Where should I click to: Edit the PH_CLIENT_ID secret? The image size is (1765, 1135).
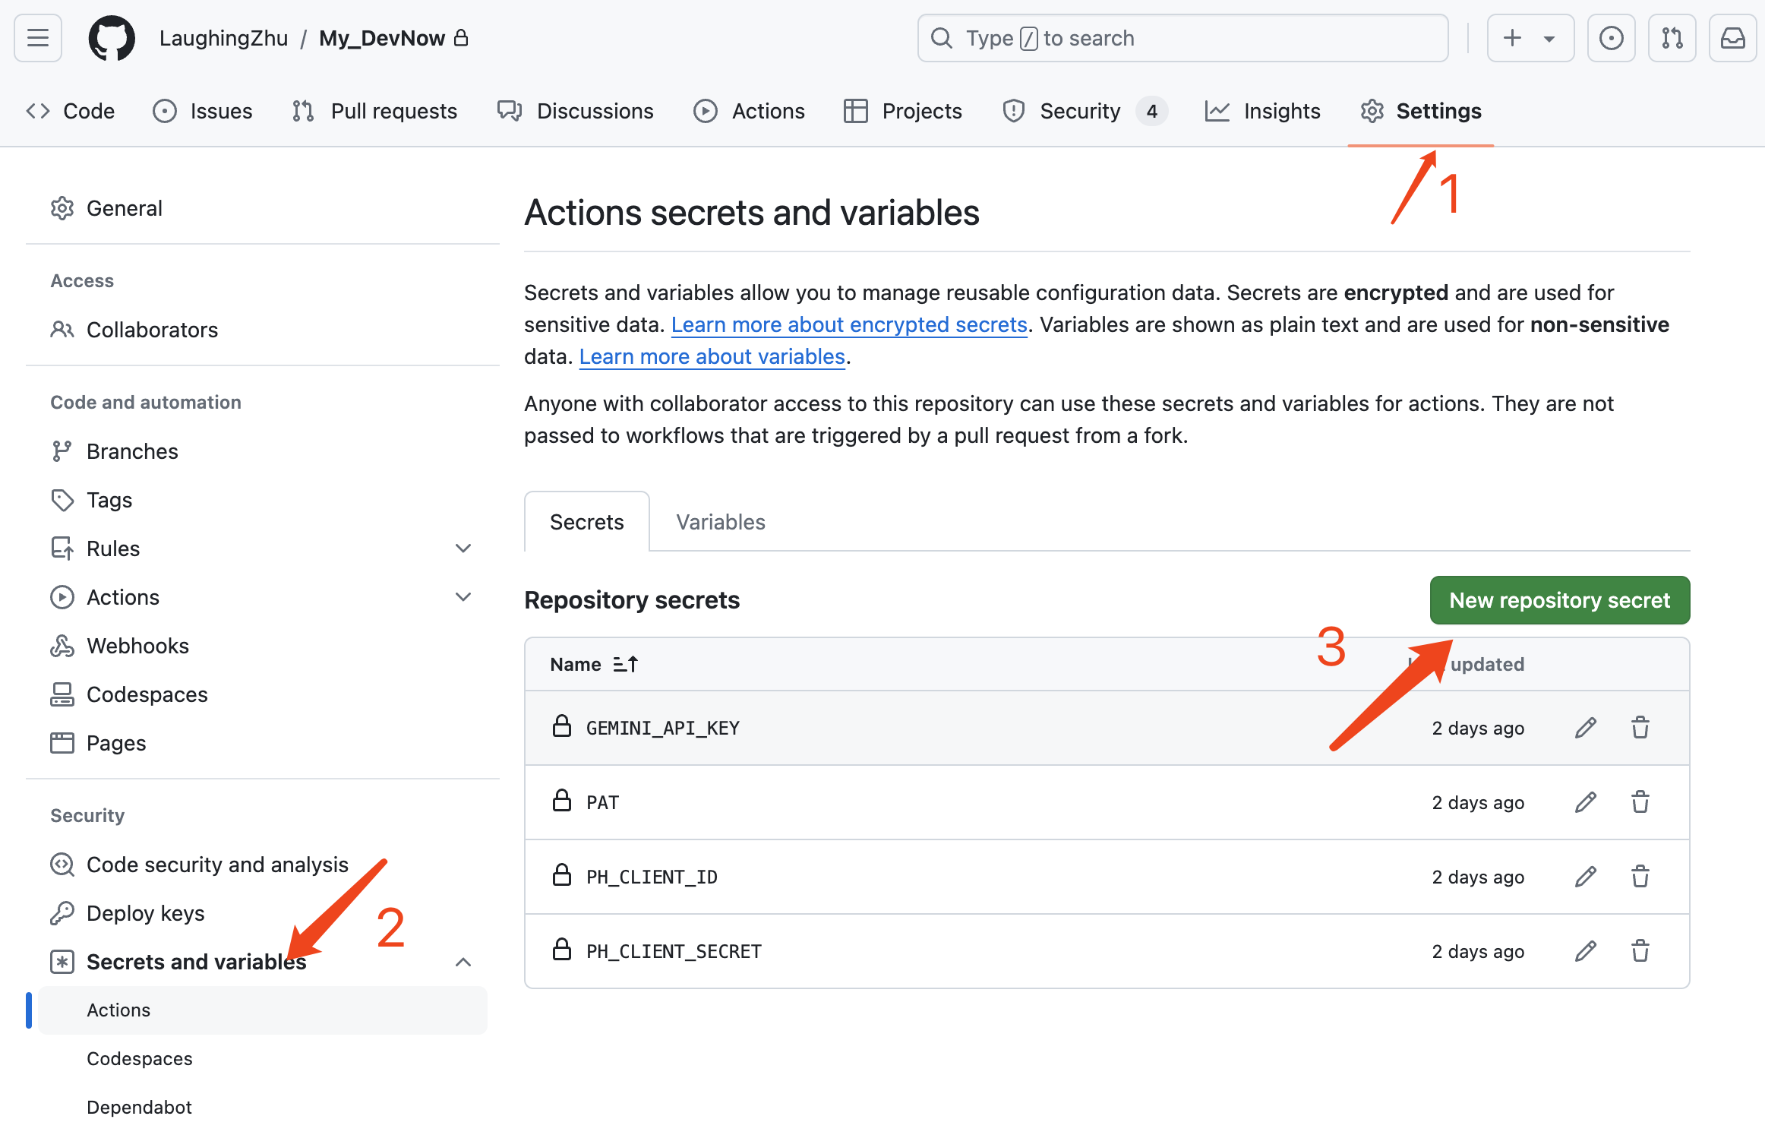coord(1586,877)
